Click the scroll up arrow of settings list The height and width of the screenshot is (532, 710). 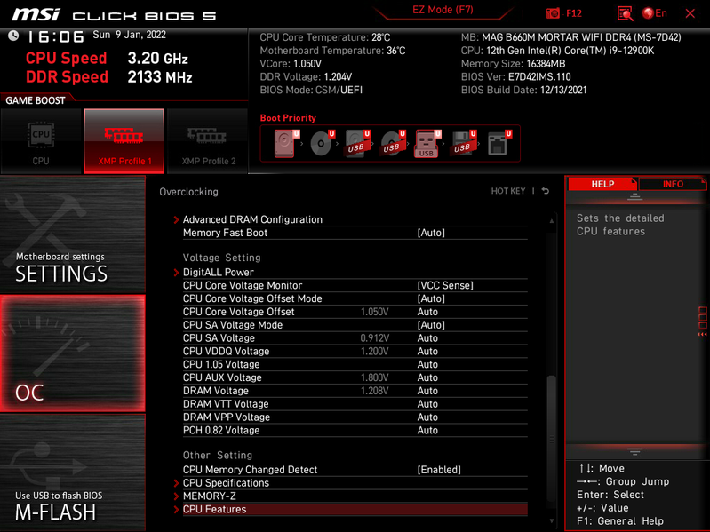coord(552,221)
